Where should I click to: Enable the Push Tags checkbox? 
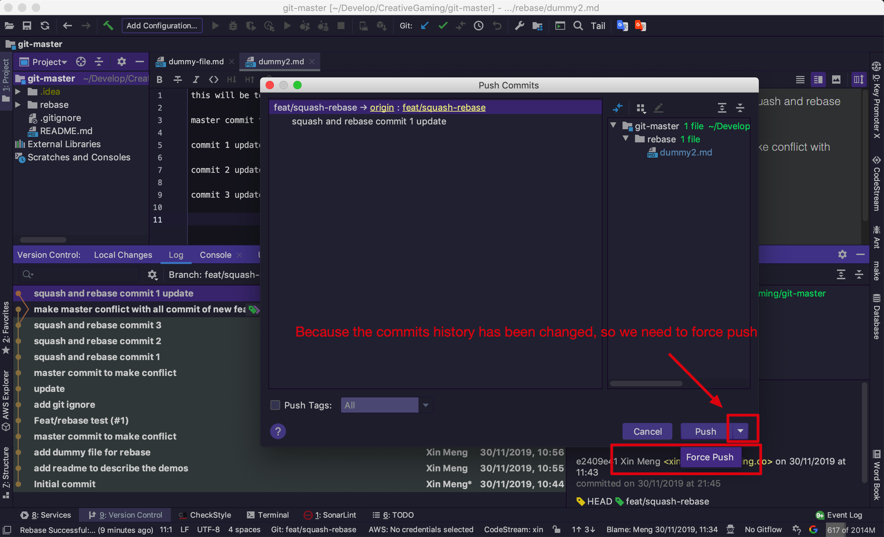tap(275, 405)
